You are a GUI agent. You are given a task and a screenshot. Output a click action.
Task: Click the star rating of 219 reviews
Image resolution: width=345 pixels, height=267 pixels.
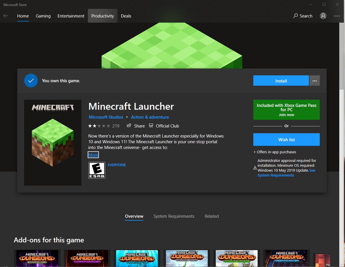(104, 126)
